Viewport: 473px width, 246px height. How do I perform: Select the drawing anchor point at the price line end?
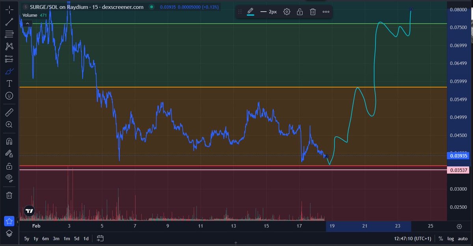point(327,156)
